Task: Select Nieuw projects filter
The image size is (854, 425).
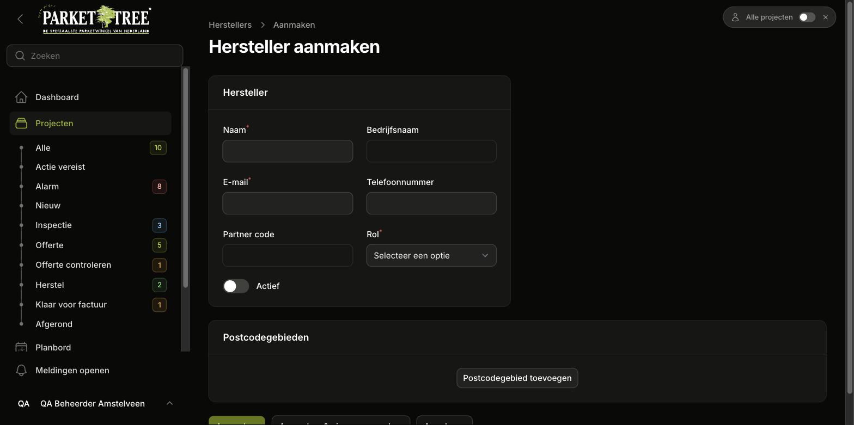Action: (x=48, y=205)
